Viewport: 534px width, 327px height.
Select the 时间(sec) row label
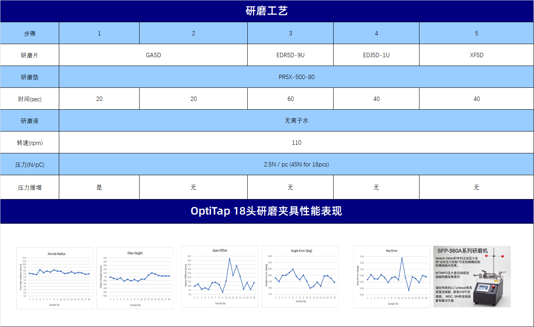pyautogui.click(x=30, y=99)
